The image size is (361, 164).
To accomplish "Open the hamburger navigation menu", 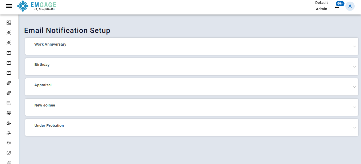I will point(9,6).
